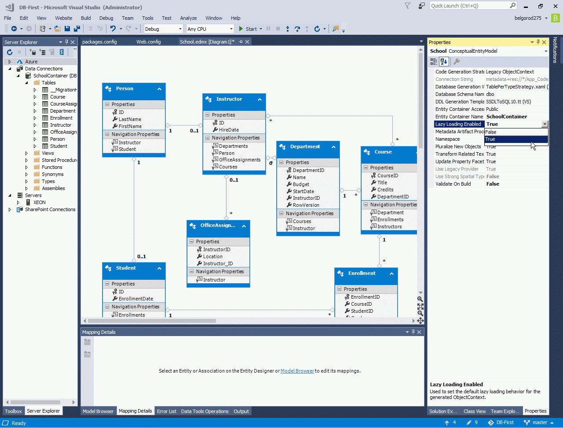
Task: Expand the Views folder node
Action: click(x=27, y=153)
